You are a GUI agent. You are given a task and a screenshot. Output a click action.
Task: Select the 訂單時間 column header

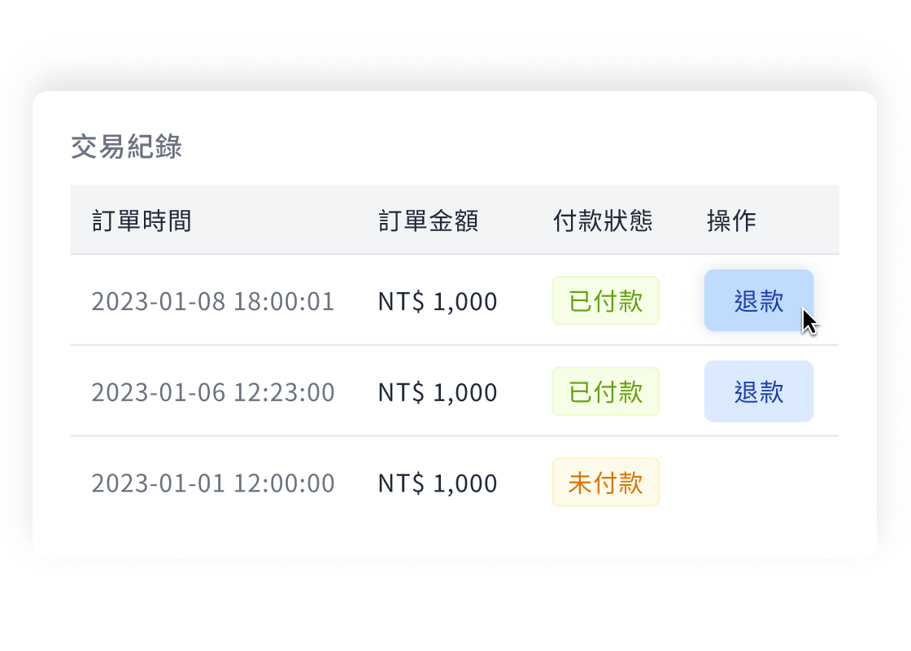coord(142,221)
